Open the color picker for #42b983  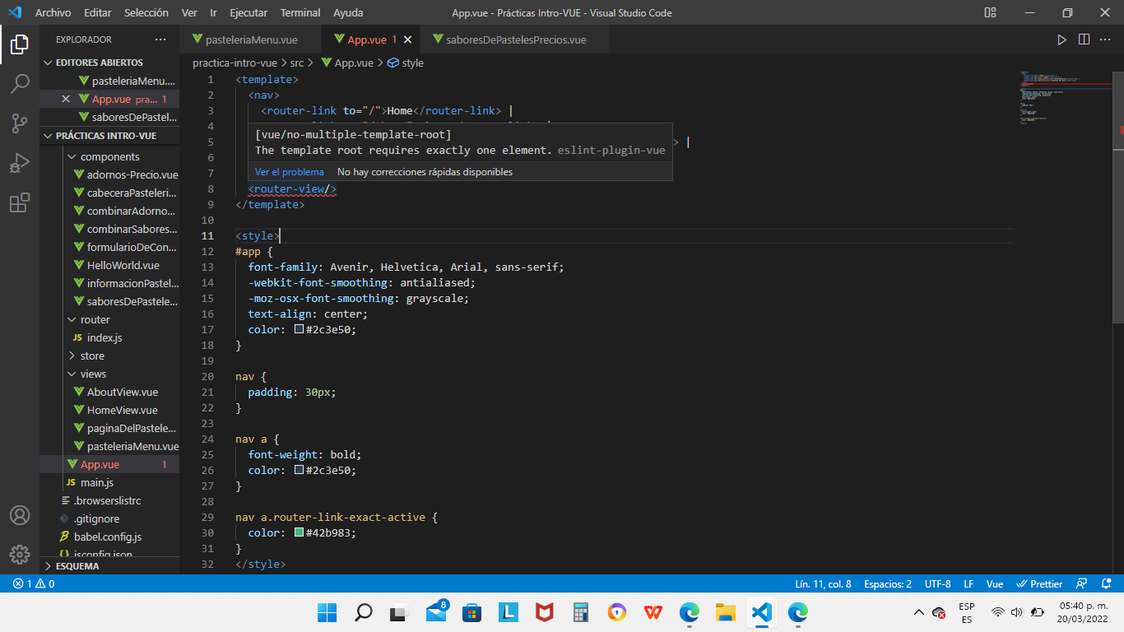click(x=297, y=532)
